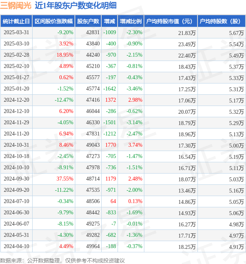Screen dimensions: 246x264
Task: Select the 2024-04-10 date cell
Action: coord(16,246)
